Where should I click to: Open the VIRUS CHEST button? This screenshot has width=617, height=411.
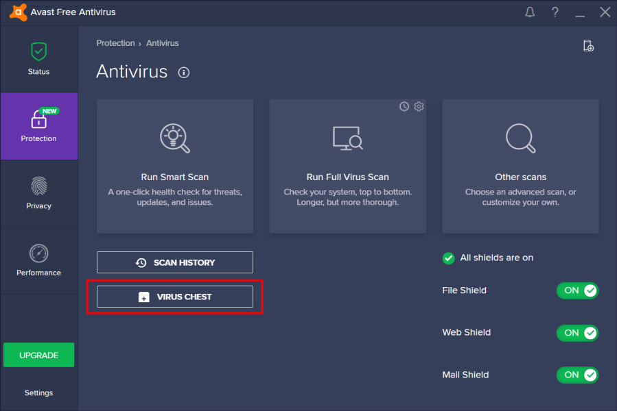(175, 297)
